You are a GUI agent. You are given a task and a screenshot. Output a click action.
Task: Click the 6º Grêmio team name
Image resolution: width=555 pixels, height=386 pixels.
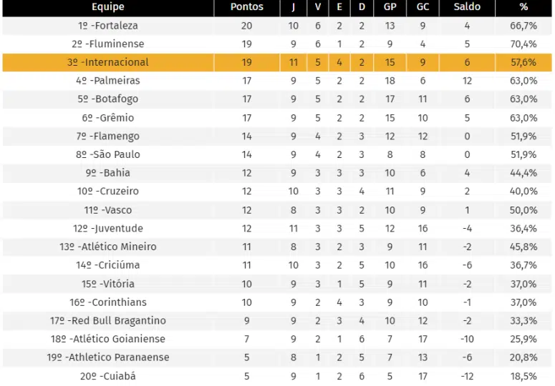[108, 118]
